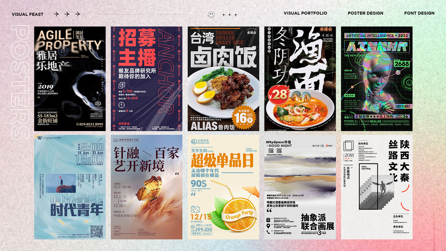Click the QR code on 时代青年 poster

click(97, 231)
